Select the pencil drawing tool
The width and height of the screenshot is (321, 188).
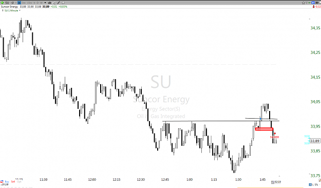(x=59, y=3)
